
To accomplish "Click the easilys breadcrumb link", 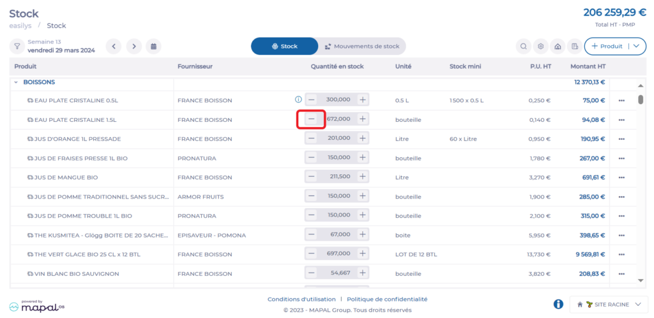I will [20, 26].
